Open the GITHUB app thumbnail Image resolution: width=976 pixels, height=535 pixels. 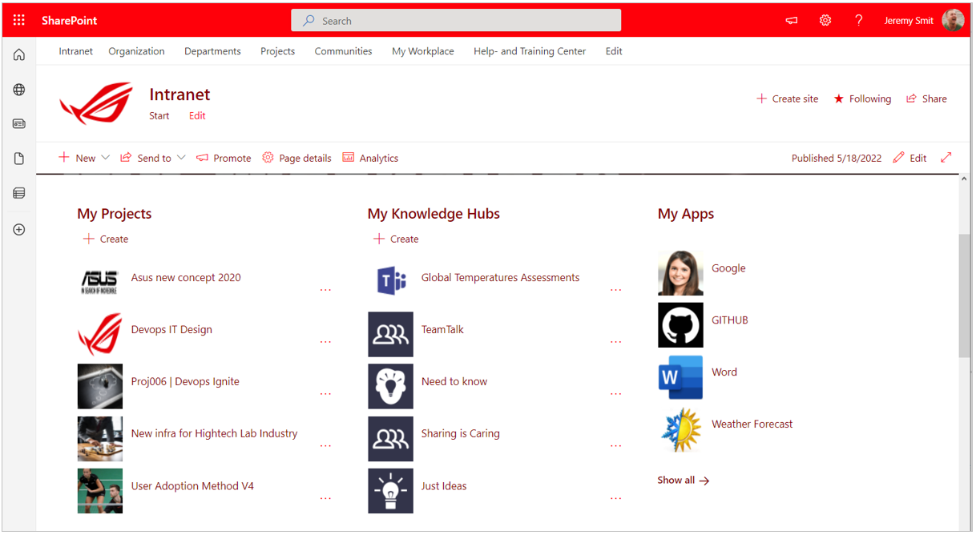tap(680, 324)
